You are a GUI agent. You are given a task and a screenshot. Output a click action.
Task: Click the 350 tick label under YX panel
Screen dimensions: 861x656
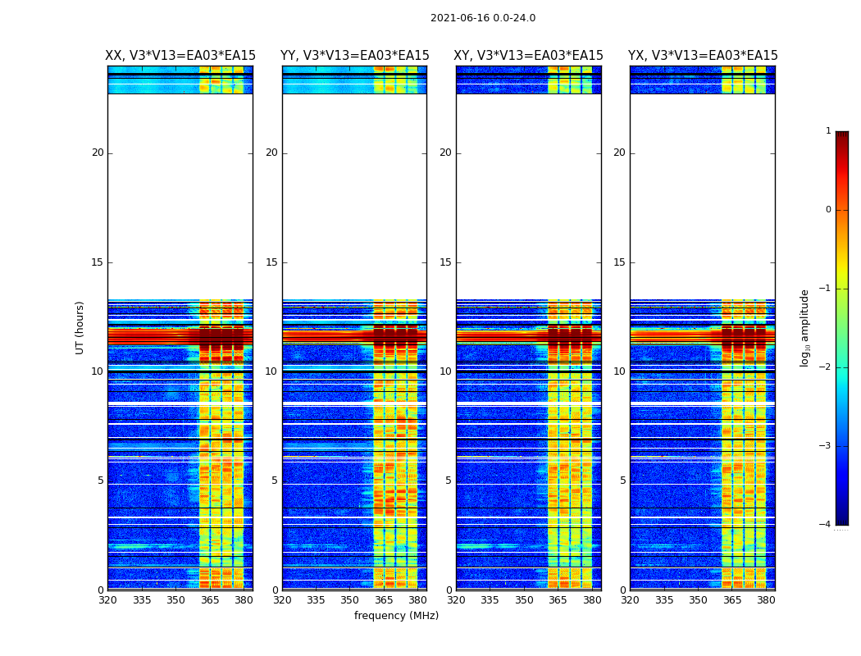[698, 600]
